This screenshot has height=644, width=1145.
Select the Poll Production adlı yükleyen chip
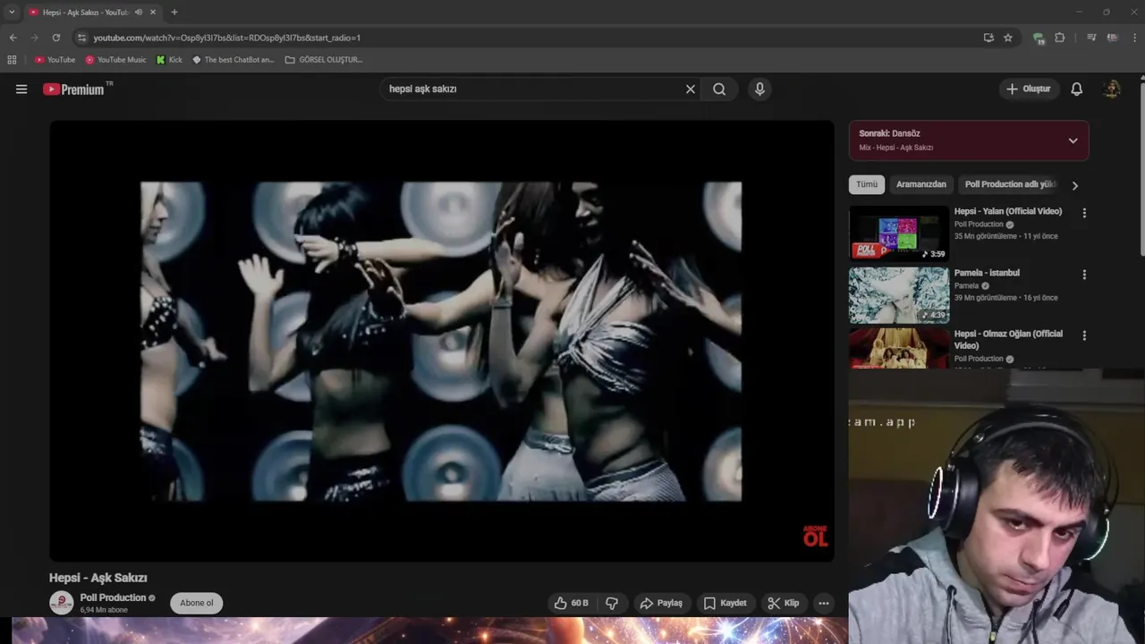pos(1010,184)
